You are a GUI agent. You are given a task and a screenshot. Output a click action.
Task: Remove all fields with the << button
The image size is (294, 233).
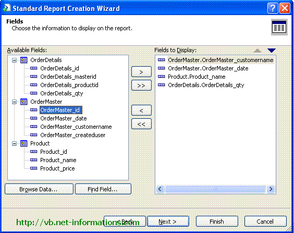141,124
